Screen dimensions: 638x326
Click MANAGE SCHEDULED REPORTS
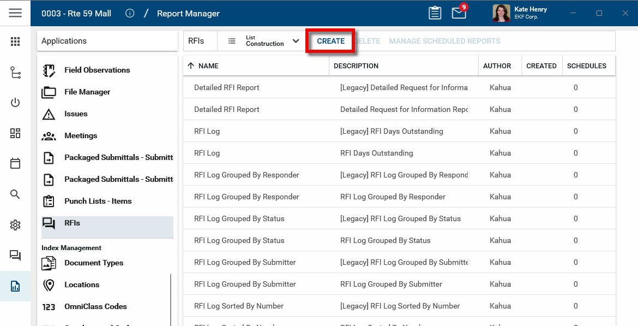tap(444, 41)
